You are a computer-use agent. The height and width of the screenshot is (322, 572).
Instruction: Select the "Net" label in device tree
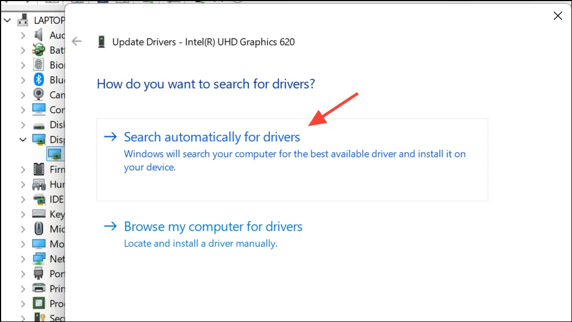[x=57, y=259]
